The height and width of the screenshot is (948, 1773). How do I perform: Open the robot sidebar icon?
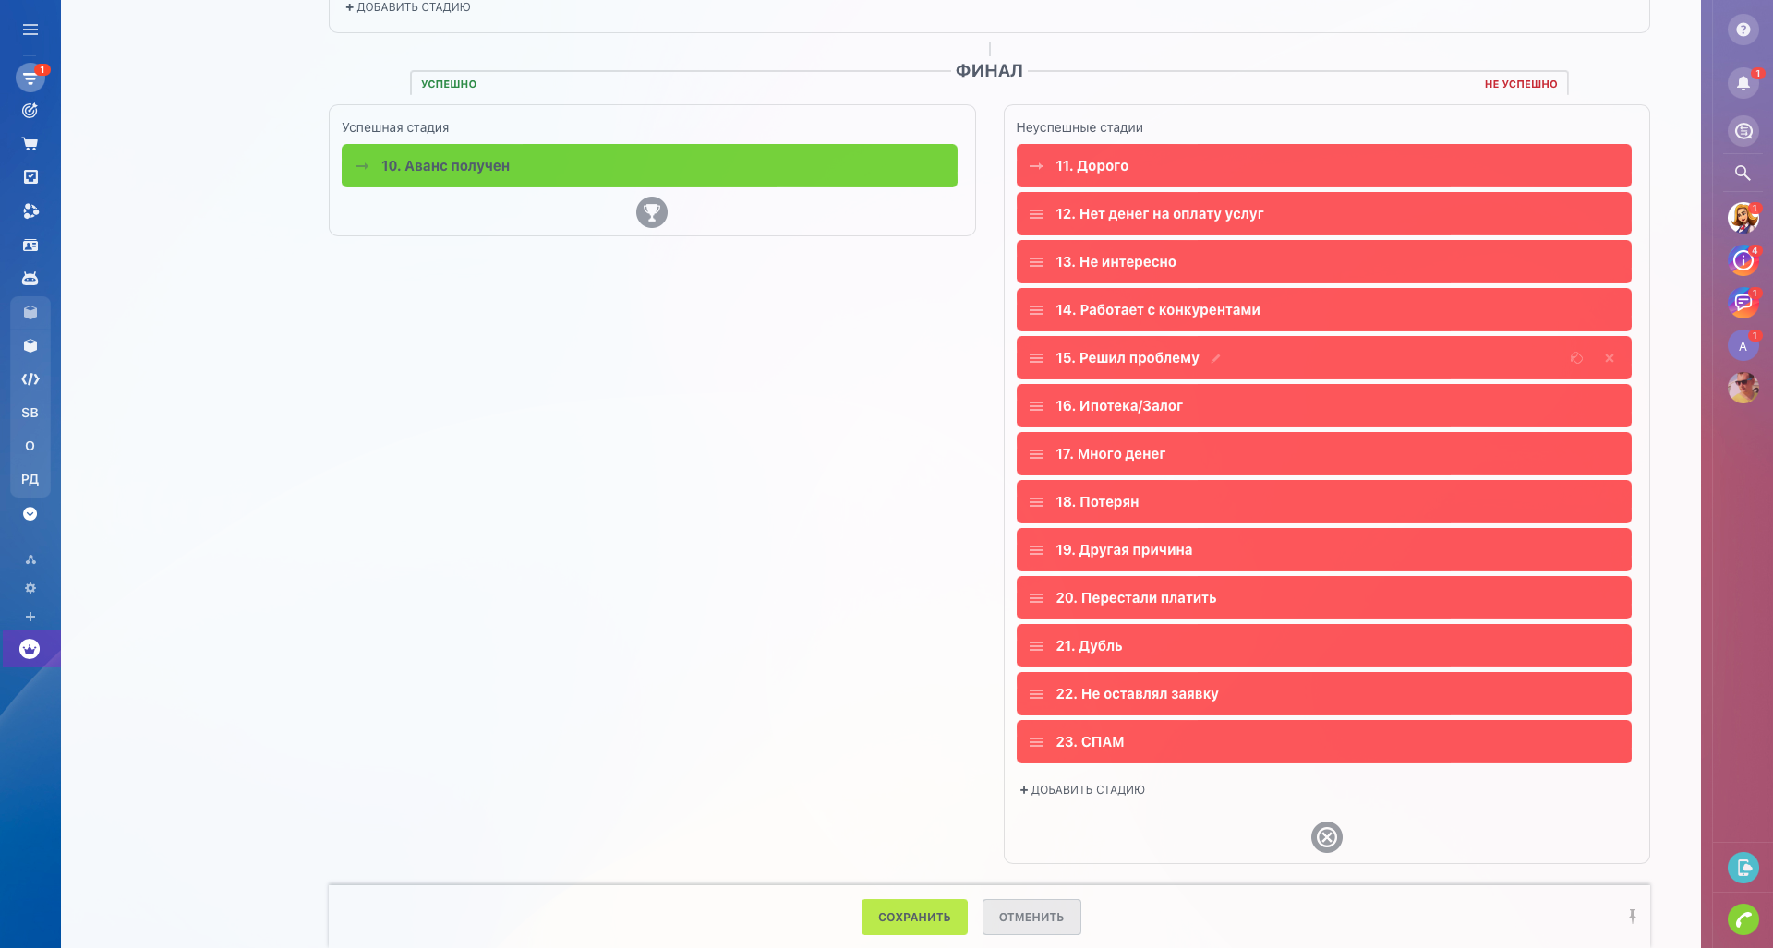(x=30, y=279)
